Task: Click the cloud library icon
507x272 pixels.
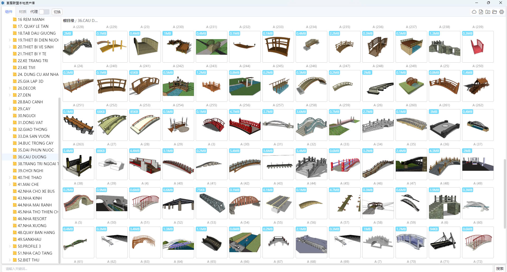Action: point(474,12)
